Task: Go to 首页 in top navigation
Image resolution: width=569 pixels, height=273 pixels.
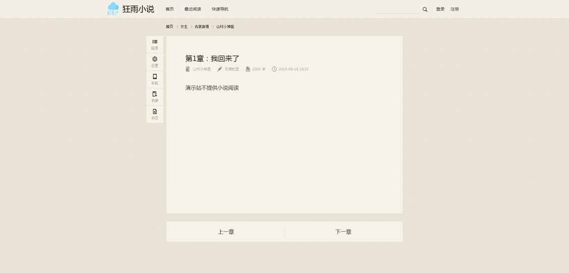Action: 169,9
